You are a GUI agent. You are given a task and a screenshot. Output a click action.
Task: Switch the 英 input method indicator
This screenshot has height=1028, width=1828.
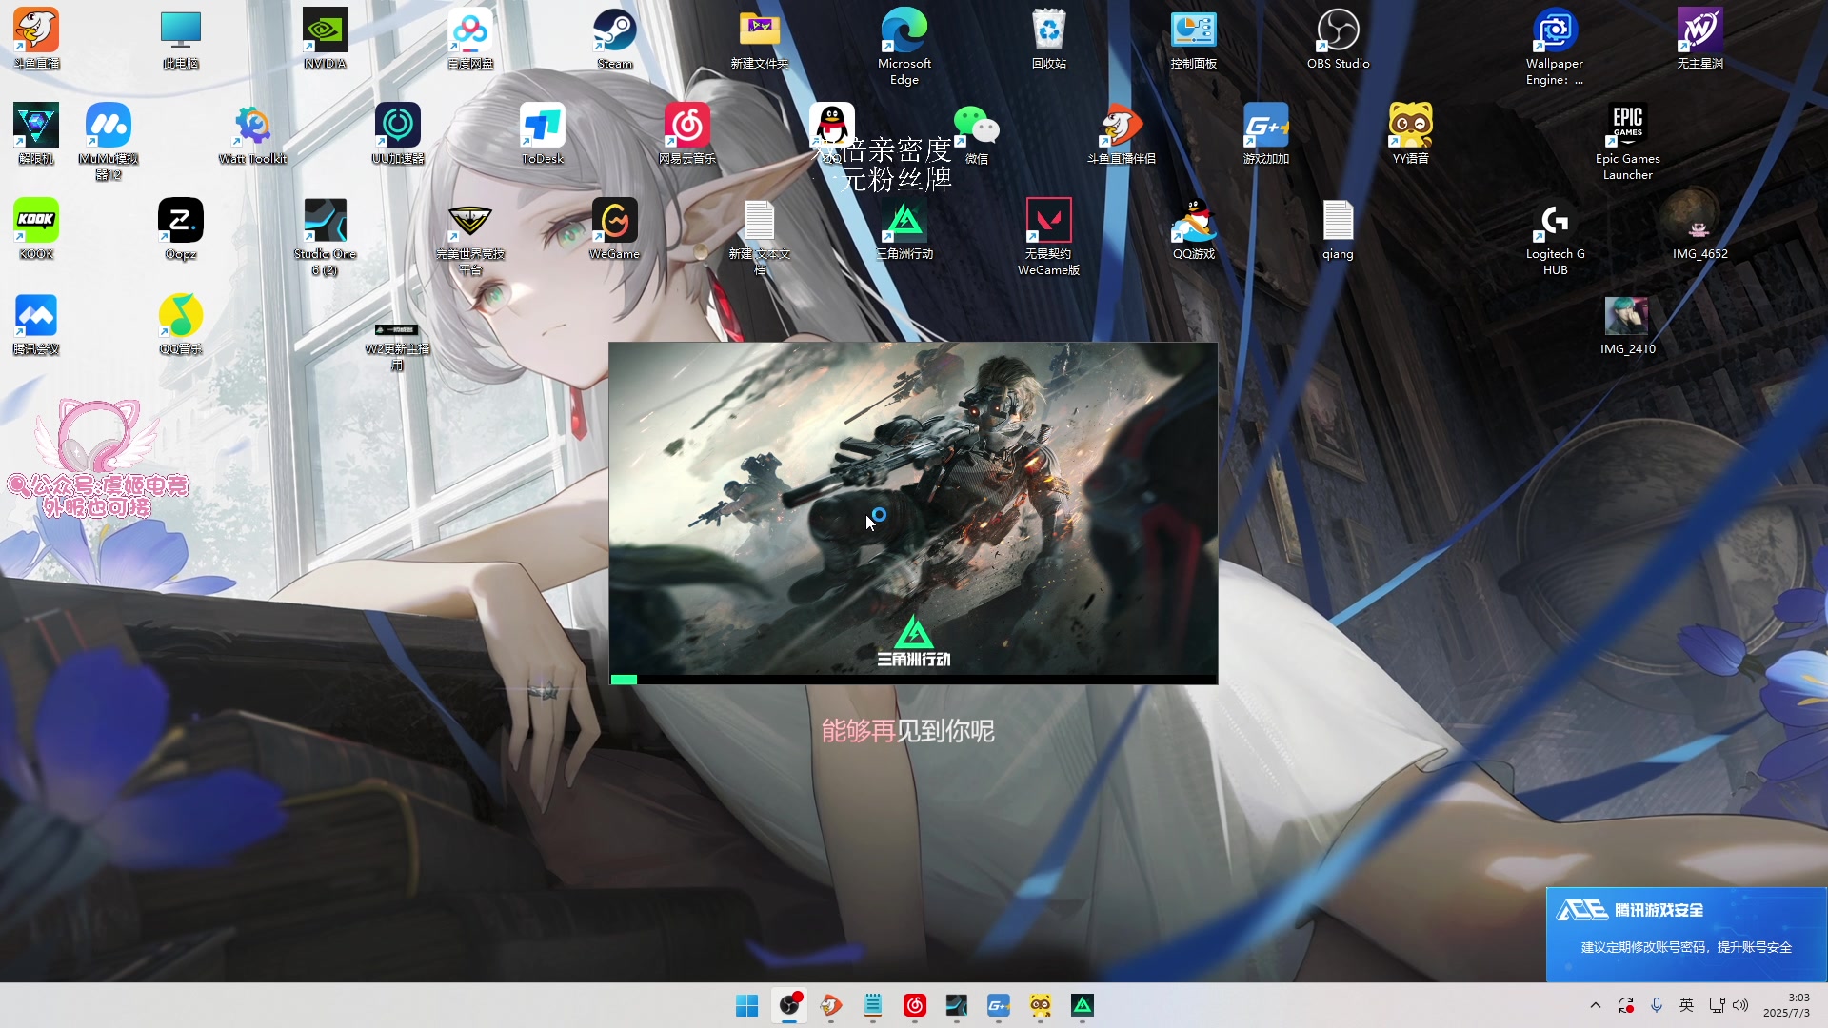1686,1005
